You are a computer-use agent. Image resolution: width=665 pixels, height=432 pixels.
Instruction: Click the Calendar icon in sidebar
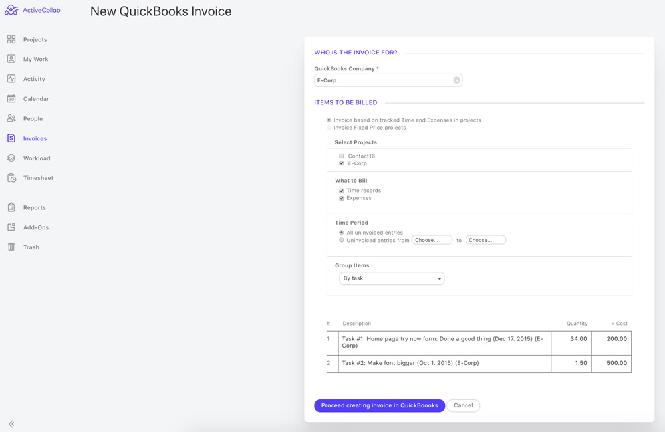click(x=11, y=99)
